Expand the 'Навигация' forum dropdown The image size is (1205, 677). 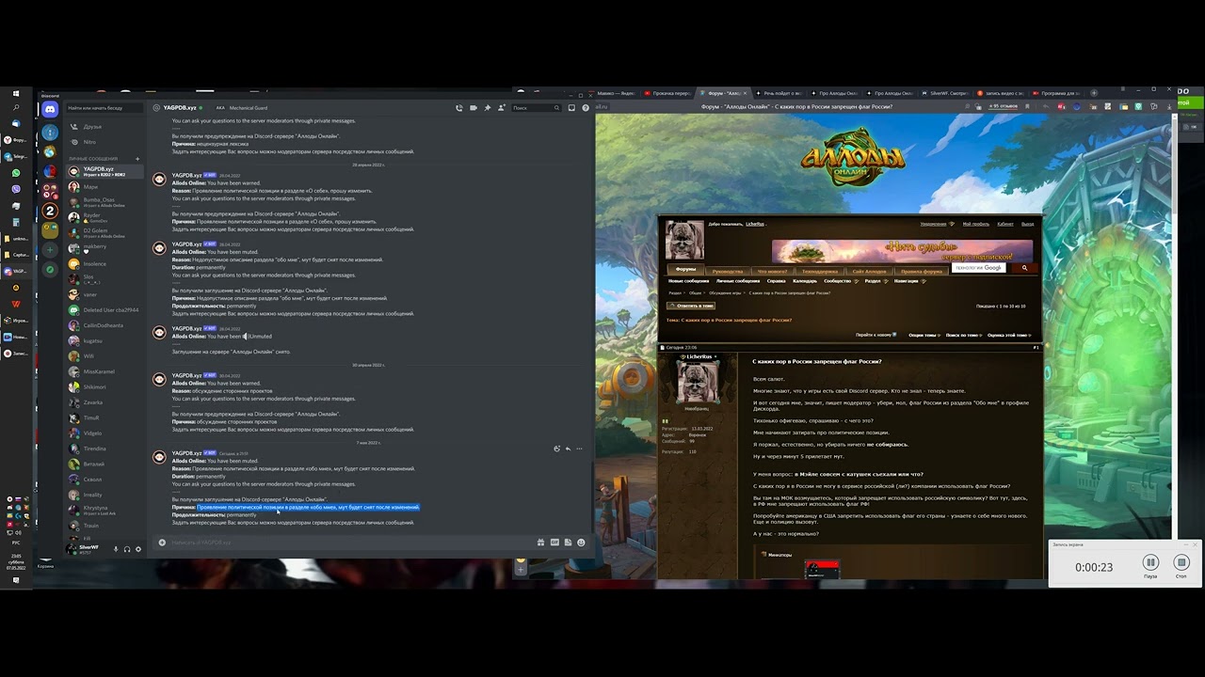tap(909, 281)
